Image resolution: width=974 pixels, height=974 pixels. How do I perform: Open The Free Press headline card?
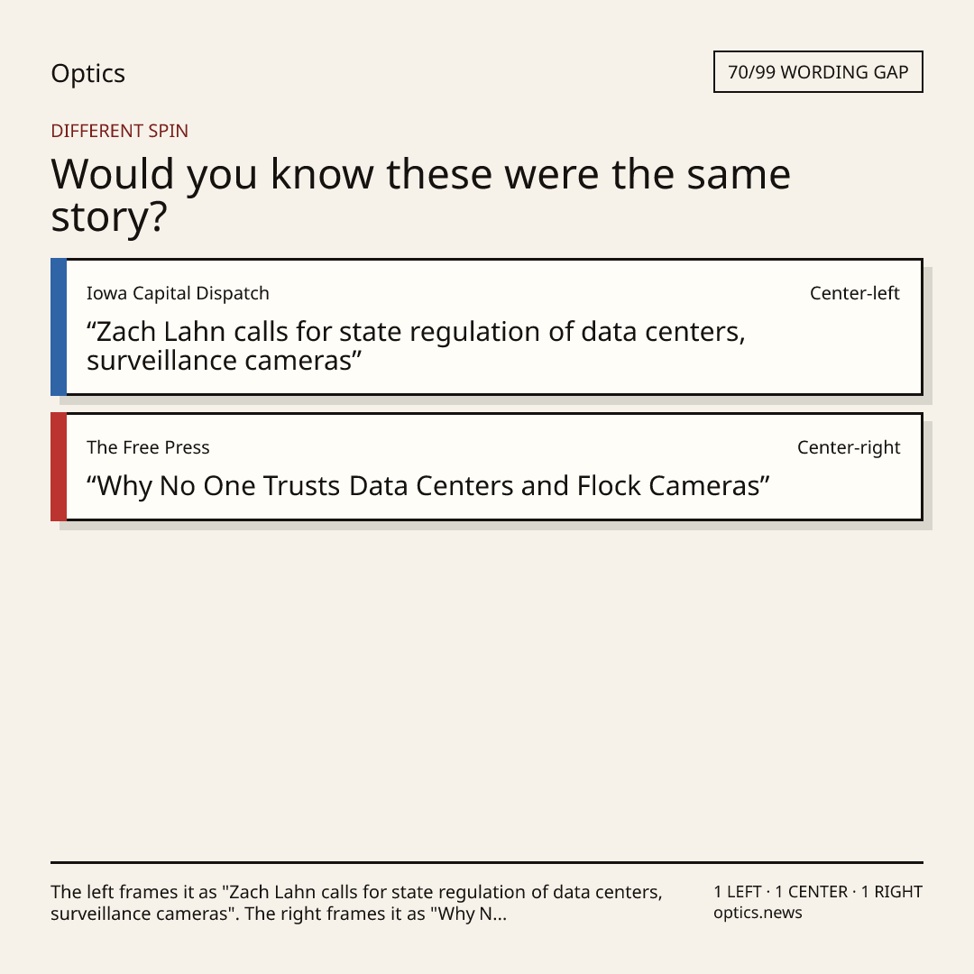pyautogui.click(x=487, y=466)
